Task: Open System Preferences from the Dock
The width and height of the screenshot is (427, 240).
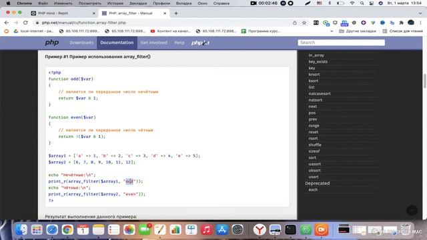Action: click(x=238, y=230)
